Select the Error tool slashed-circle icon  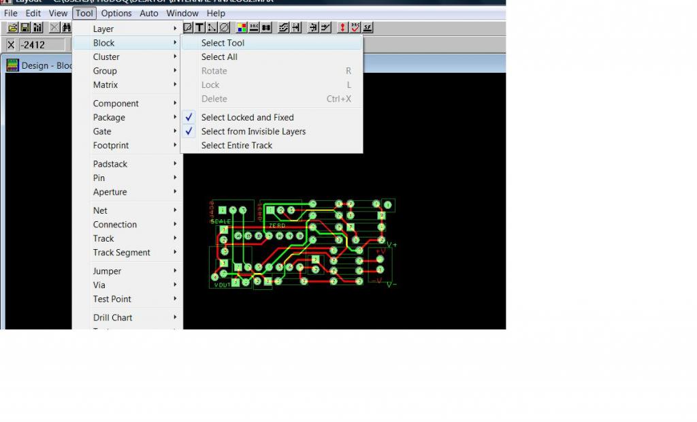click(225, 28)
